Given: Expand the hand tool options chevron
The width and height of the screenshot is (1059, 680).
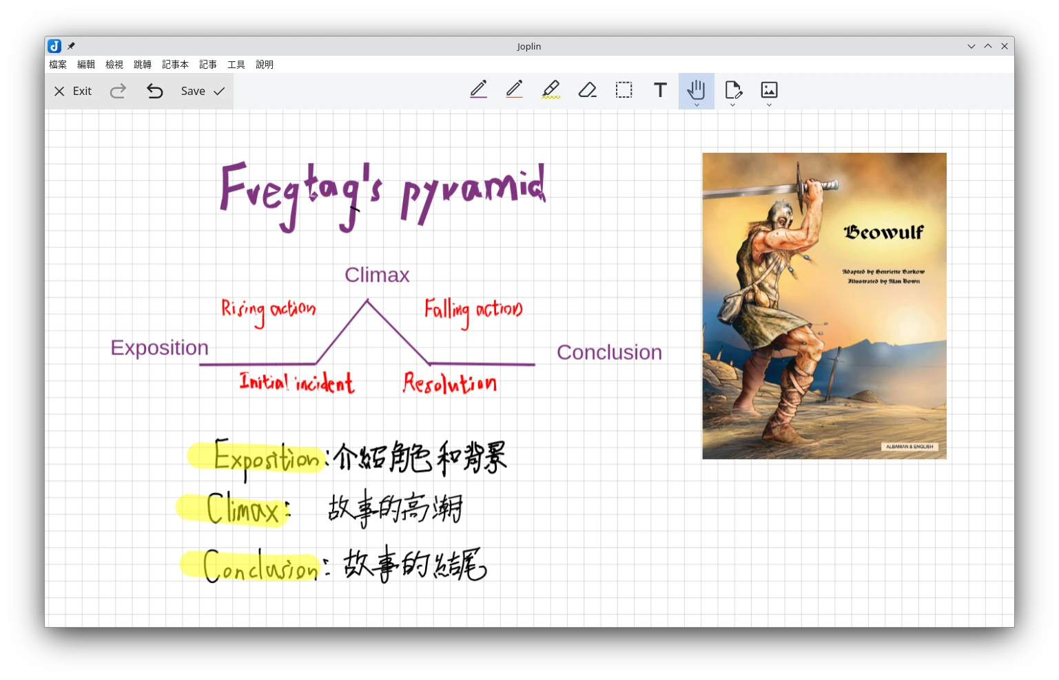Looking at the screenshot, I should pos(697,105).
